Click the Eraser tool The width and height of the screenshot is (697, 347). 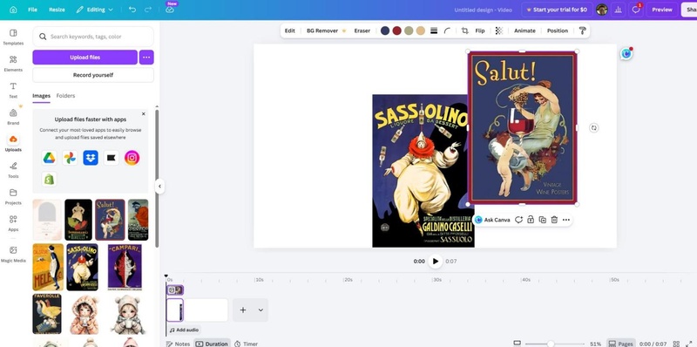point(362,31)
